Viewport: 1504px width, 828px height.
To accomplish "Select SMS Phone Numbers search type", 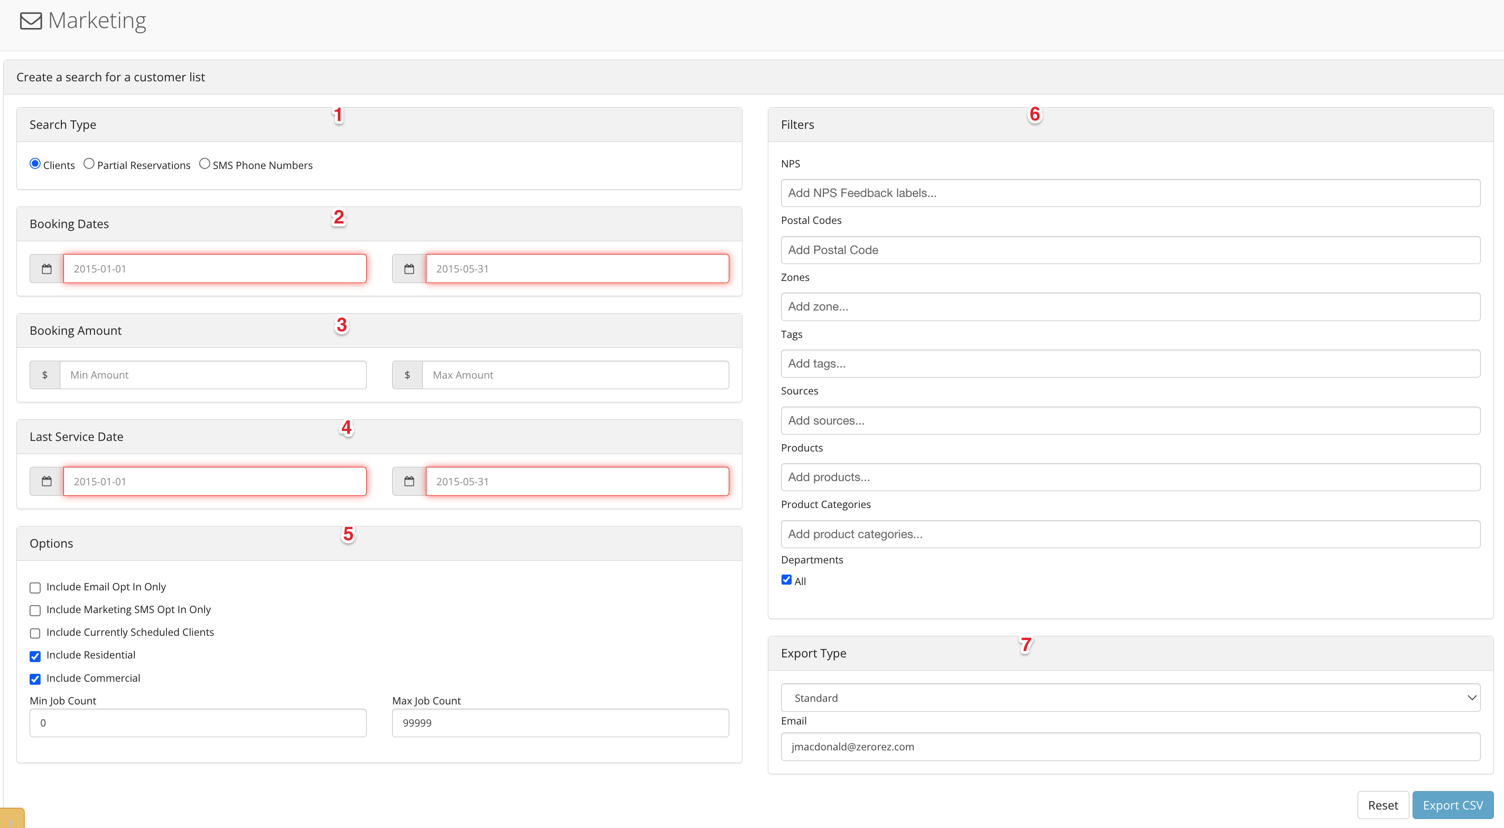I will [205, 164].
